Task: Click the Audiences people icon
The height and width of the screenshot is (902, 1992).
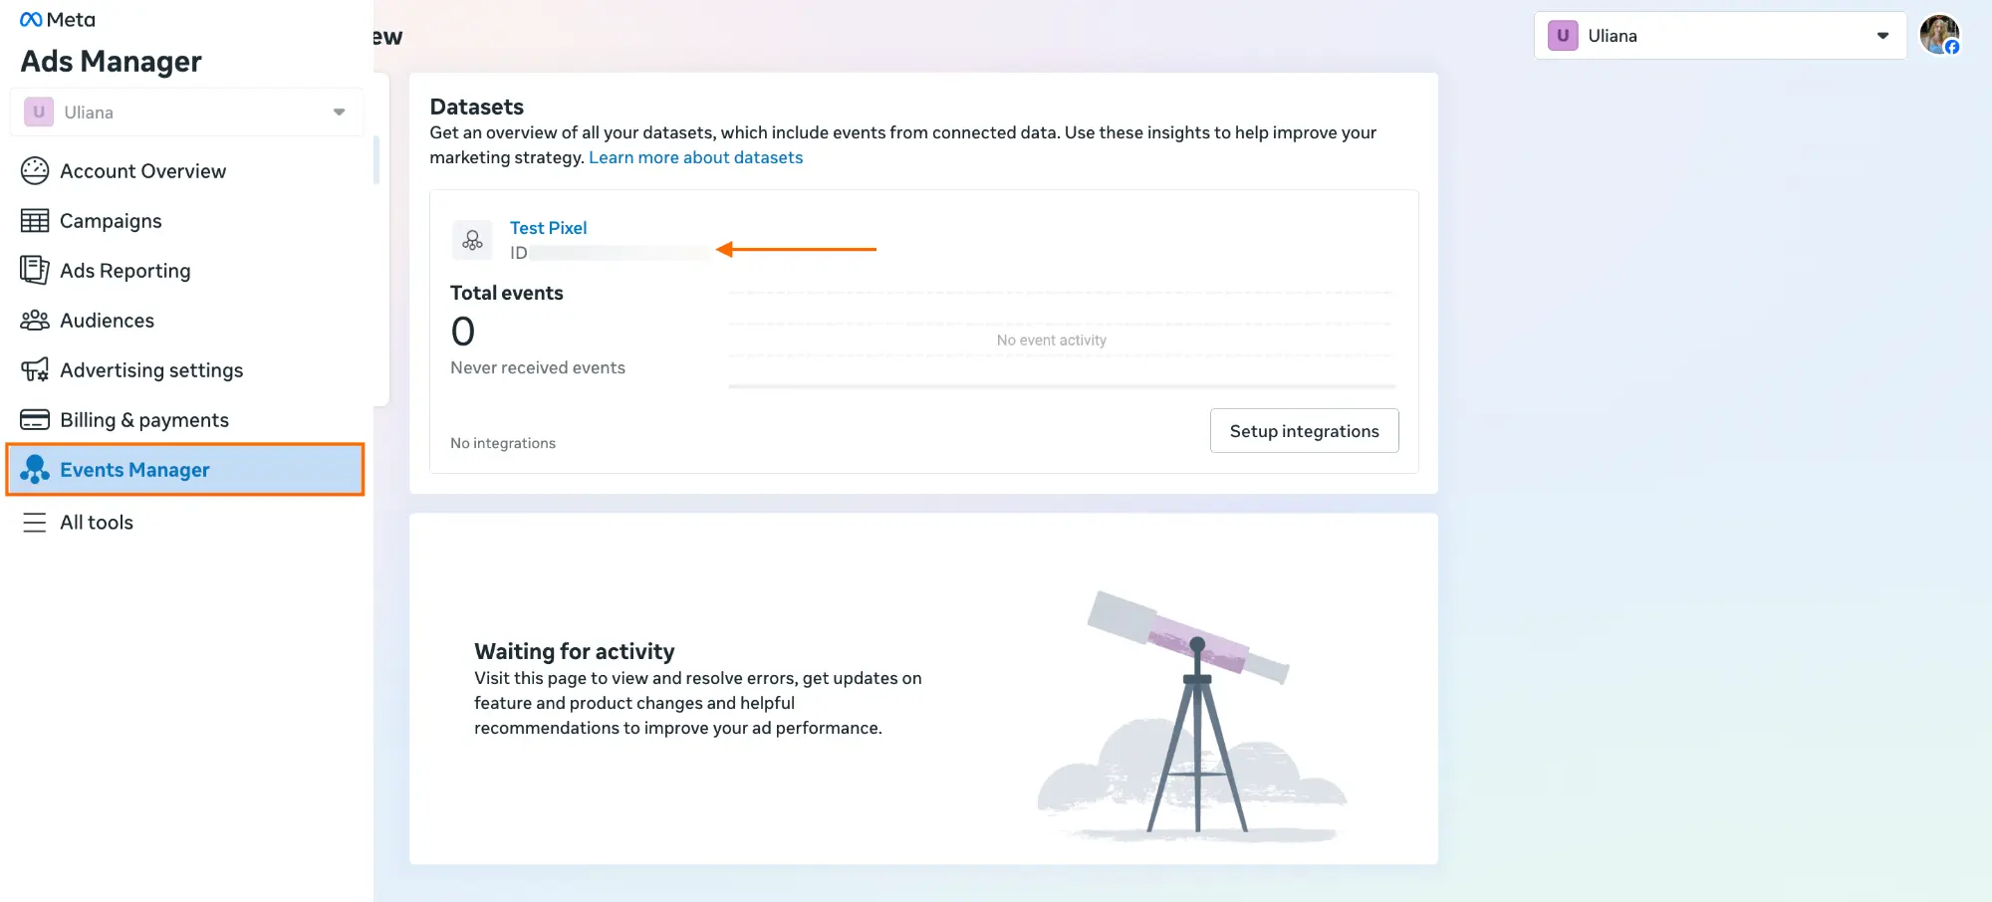Action: [x=35, y=321]
